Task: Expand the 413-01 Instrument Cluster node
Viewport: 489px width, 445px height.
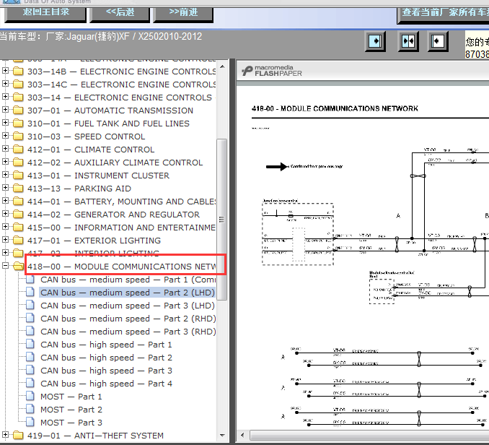Action: pos(5,175)
